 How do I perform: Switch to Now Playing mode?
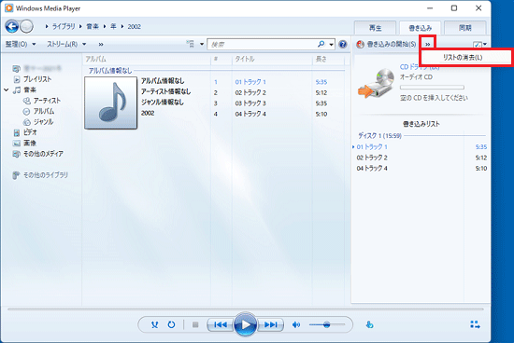[475, 324]
